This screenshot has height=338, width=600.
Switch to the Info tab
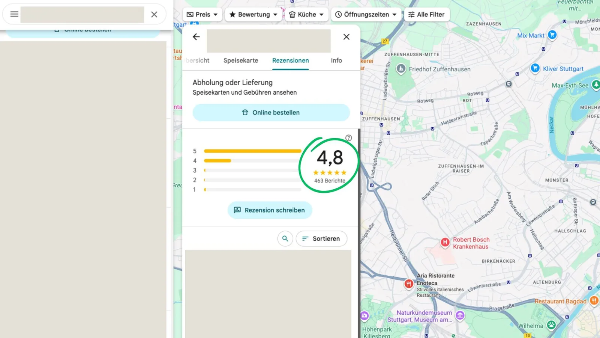(x=336, y=60)
